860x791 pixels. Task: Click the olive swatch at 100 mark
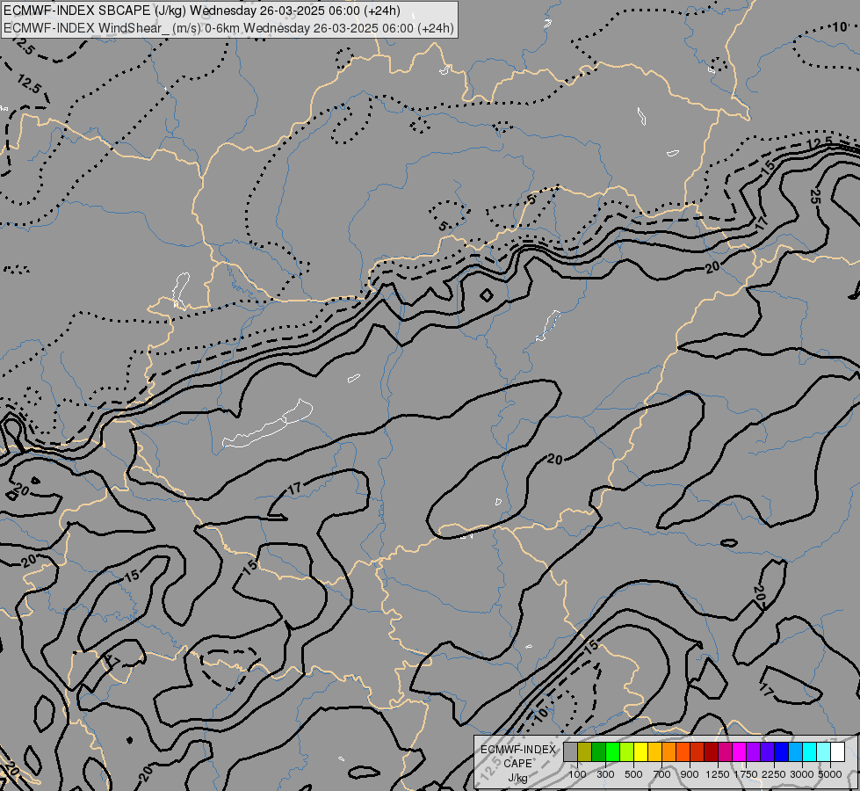tap(585, 752)
